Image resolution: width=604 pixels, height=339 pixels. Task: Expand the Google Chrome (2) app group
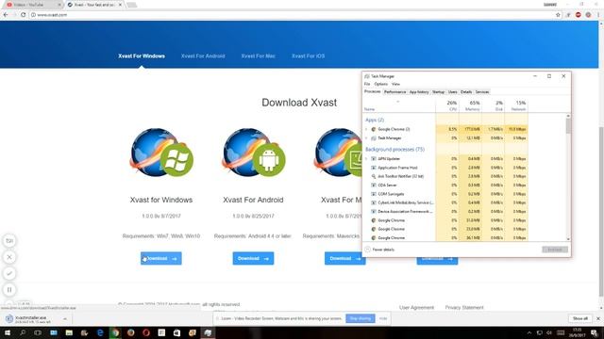point(366,129)
